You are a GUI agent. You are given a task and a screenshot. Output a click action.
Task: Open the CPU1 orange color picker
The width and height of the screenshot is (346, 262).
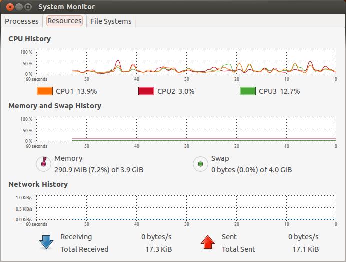coord(45,91)
